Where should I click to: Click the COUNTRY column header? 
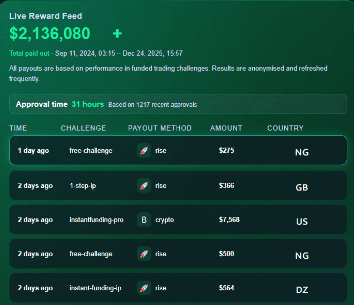pyautogui.click(x=285, y=128)
